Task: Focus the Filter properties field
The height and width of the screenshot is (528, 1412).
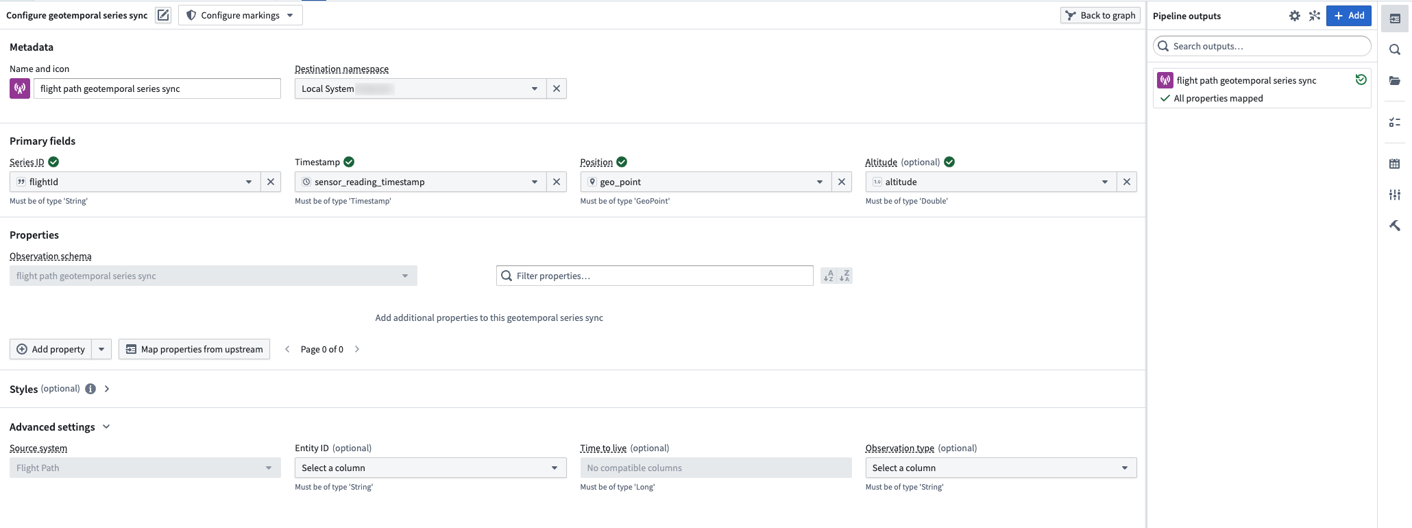Action: pyautogui.click(x=655, y=276)
